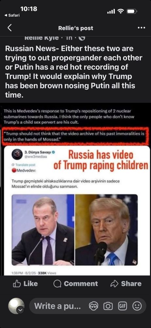Tap the back arrow in header
Viewport: 151px width, 328px height.
pyautogui.click(x=9, y=28)
